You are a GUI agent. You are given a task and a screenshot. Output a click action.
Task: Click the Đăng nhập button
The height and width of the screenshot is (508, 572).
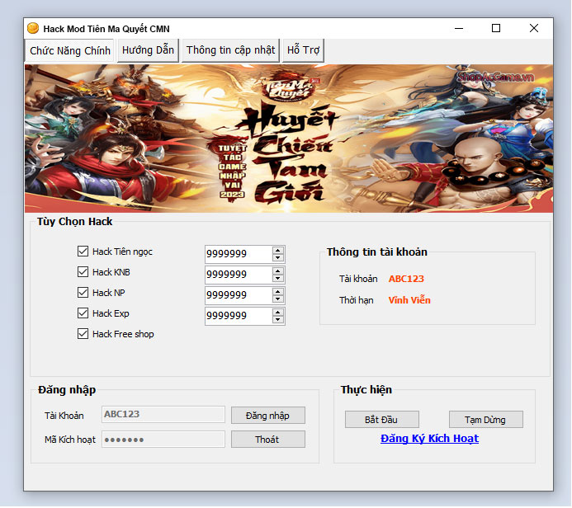[x=268, y=416]
